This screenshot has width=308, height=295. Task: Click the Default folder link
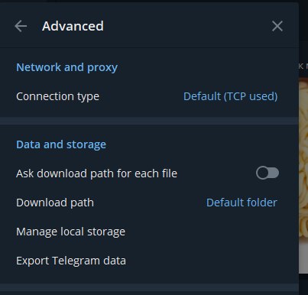[242, 203]
